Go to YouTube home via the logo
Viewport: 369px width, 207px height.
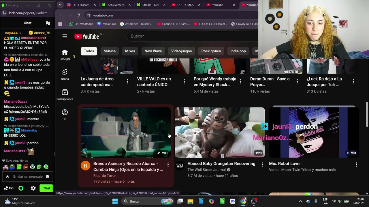87,36
